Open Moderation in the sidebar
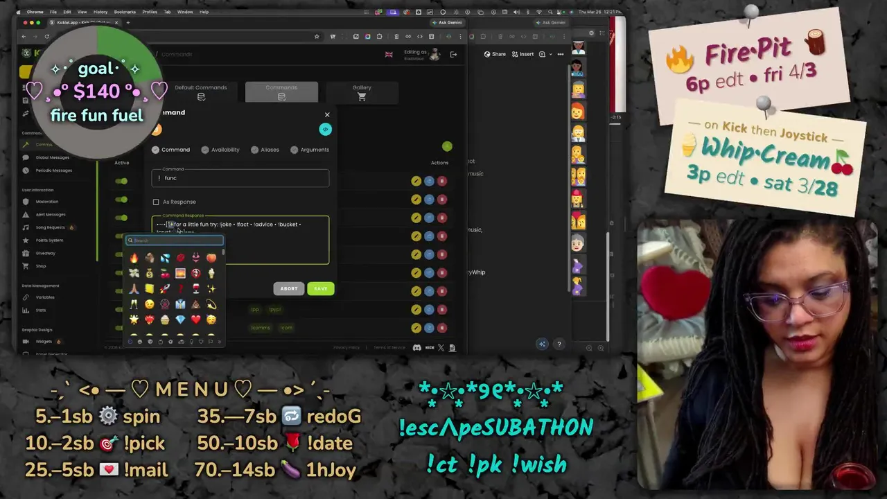This screenshot has width=887, height=499. [x=46, y=202]
